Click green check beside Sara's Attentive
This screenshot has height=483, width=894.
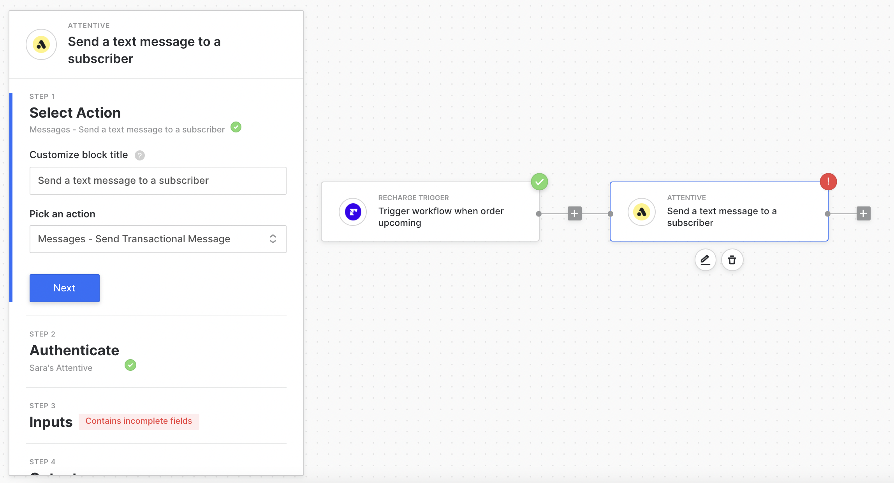click(130, 365)
